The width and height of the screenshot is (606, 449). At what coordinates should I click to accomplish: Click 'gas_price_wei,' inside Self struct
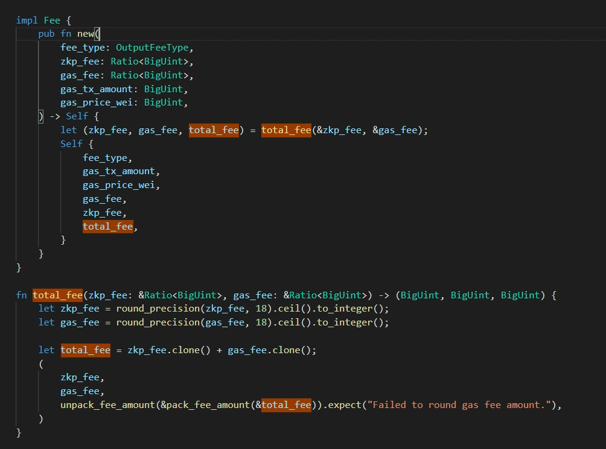click(x=121, y=185)
